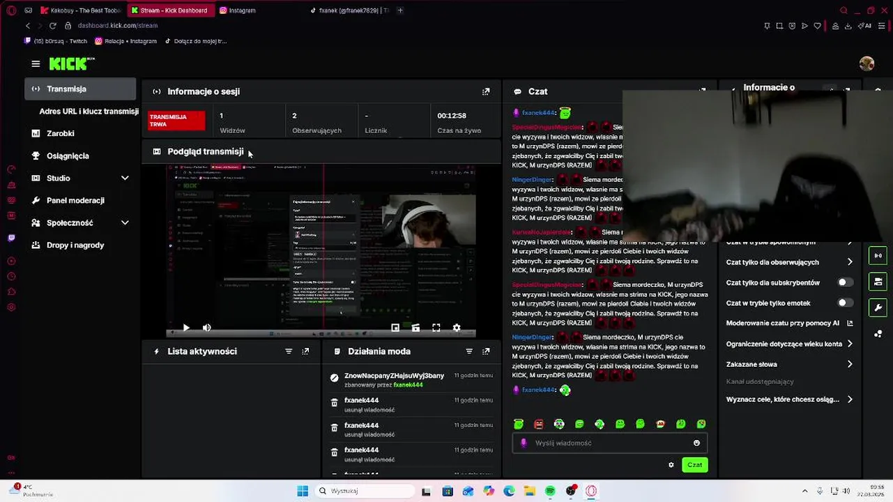Viewport: 893px width, 502px height.
Task: Select the red angry quick emote
Action: [539, 424]
